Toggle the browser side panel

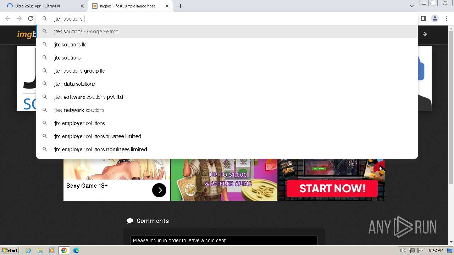click(423, 18)
